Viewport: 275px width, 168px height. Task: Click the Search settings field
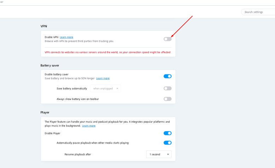[x=258, y=12]
